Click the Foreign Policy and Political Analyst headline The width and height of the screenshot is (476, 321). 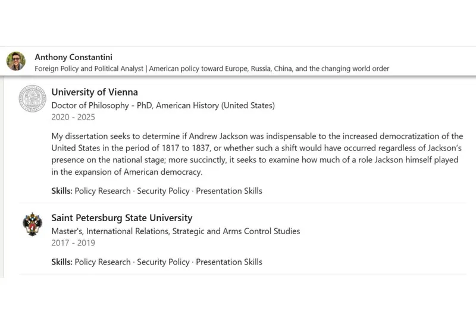(x=212, y=69)
